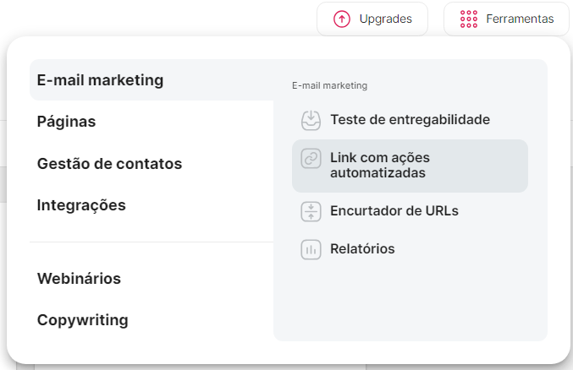Select the E-mail marketing category
Image resolution: width=573 pixels, height=370 pixels.
[100, 80]
